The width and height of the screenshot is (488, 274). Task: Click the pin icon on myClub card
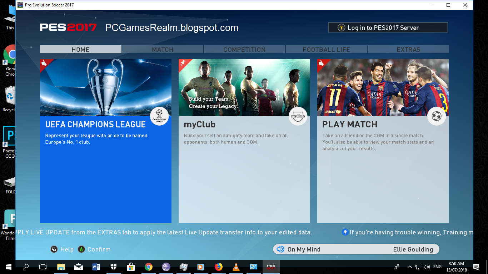183,63
